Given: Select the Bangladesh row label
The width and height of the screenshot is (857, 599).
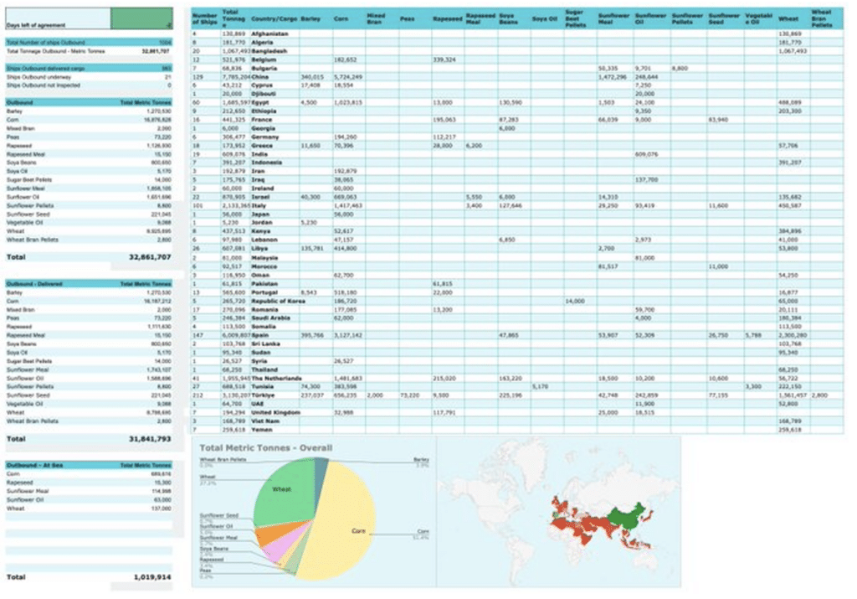Looking at the screenshot, I should click(269, 51).
